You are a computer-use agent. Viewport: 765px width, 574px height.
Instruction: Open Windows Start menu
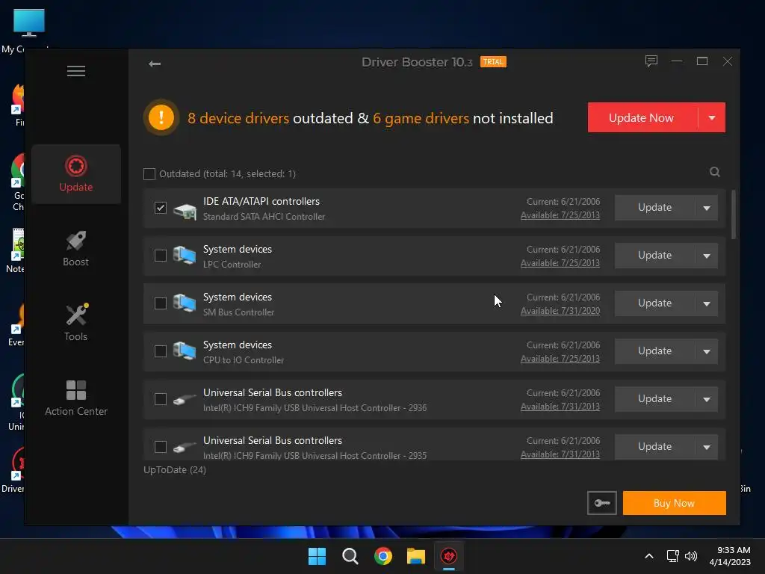click(317, 556)
